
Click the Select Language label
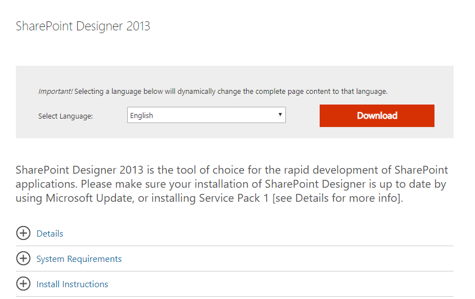tap(65, 116)
